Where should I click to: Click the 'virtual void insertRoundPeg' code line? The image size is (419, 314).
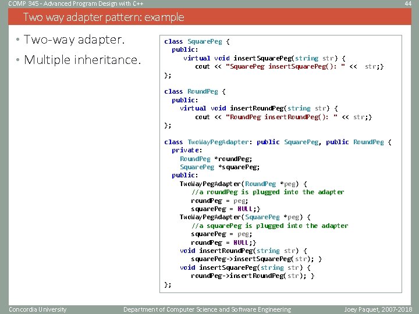259,108
